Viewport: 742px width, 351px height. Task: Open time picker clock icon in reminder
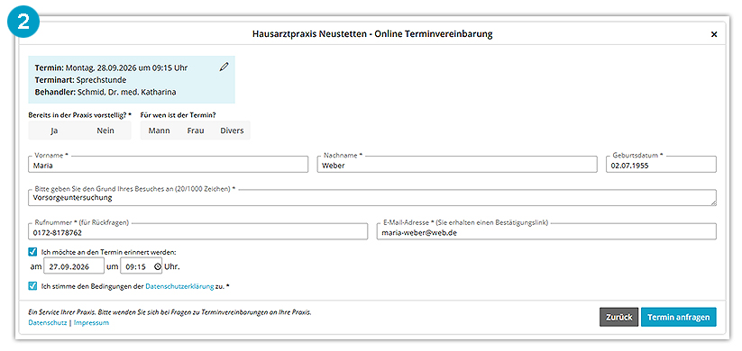158,266
